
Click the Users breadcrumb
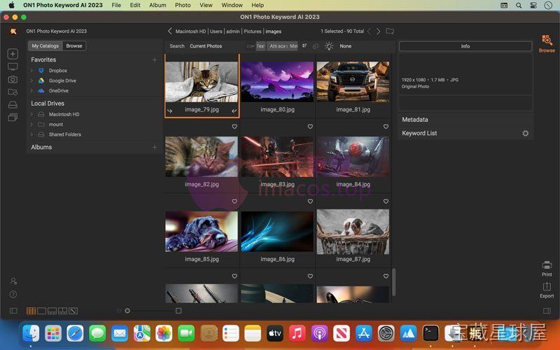216,31
